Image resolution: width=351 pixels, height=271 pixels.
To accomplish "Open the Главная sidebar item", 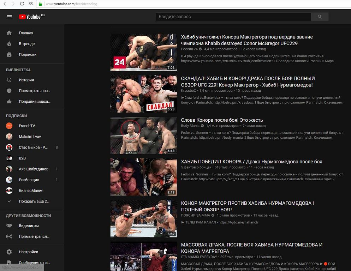I will tap(32, 33).
